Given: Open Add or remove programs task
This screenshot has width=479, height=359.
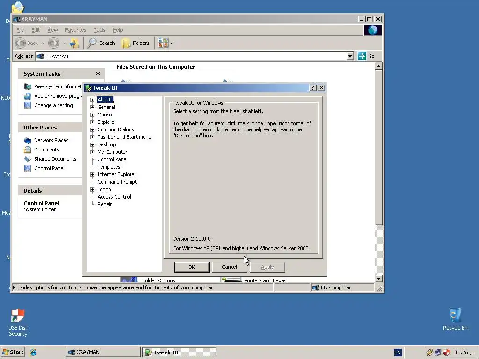Looking at the screenshot, I should 53,96.
